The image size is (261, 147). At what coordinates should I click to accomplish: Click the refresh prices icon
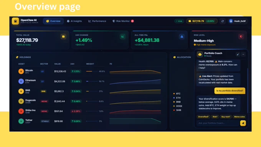pyautogui.click(x=223, y=21)
